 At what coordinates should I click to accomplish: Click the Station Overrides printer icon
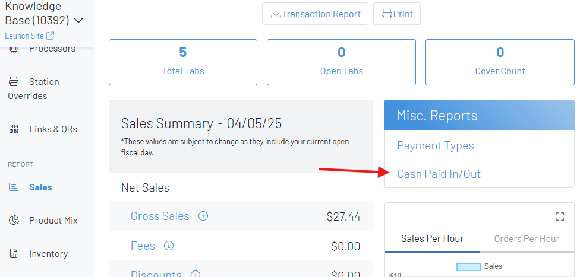(14, 82)
